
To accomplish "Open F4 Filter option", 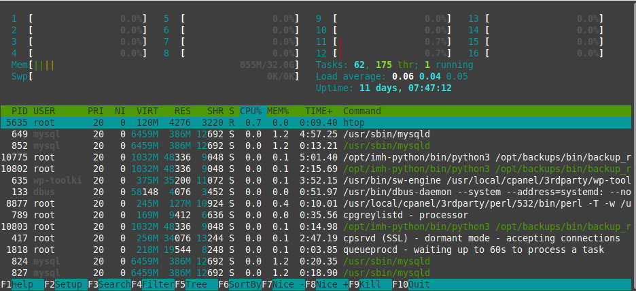I will tap(153, 284).
